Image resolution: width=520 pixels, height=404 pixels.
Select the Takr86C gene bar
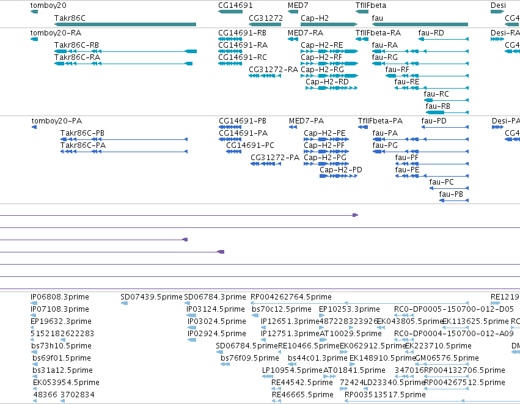click(125, 24)
